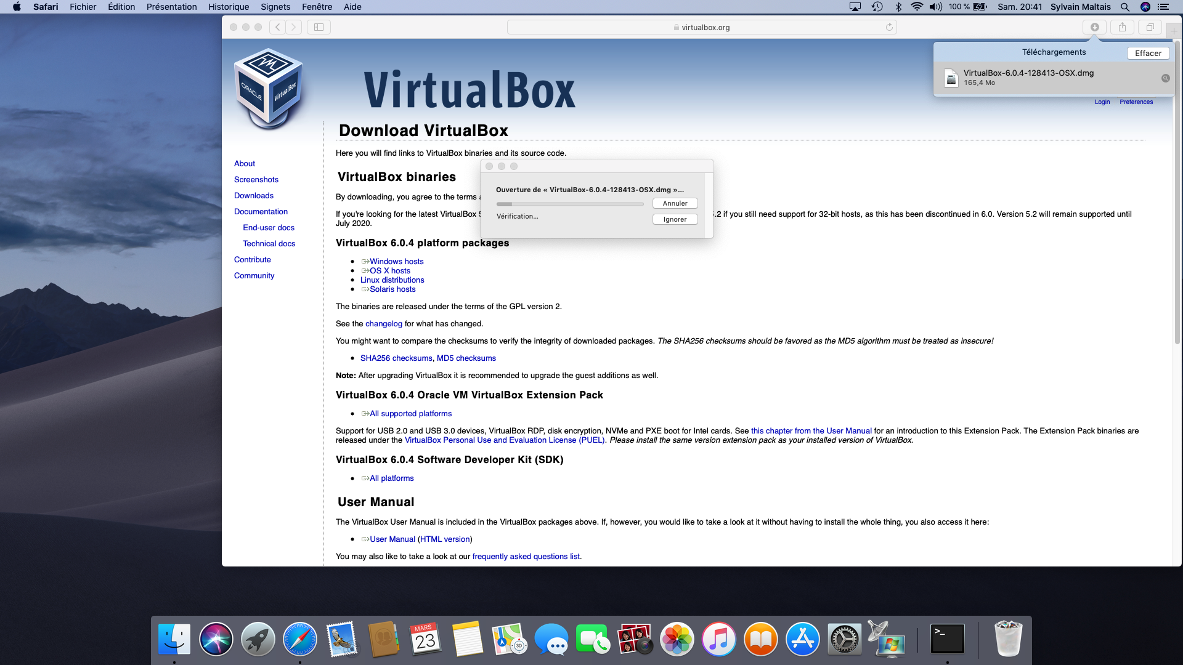Click the Safari downloads toolbar icon

point(1095,27)
